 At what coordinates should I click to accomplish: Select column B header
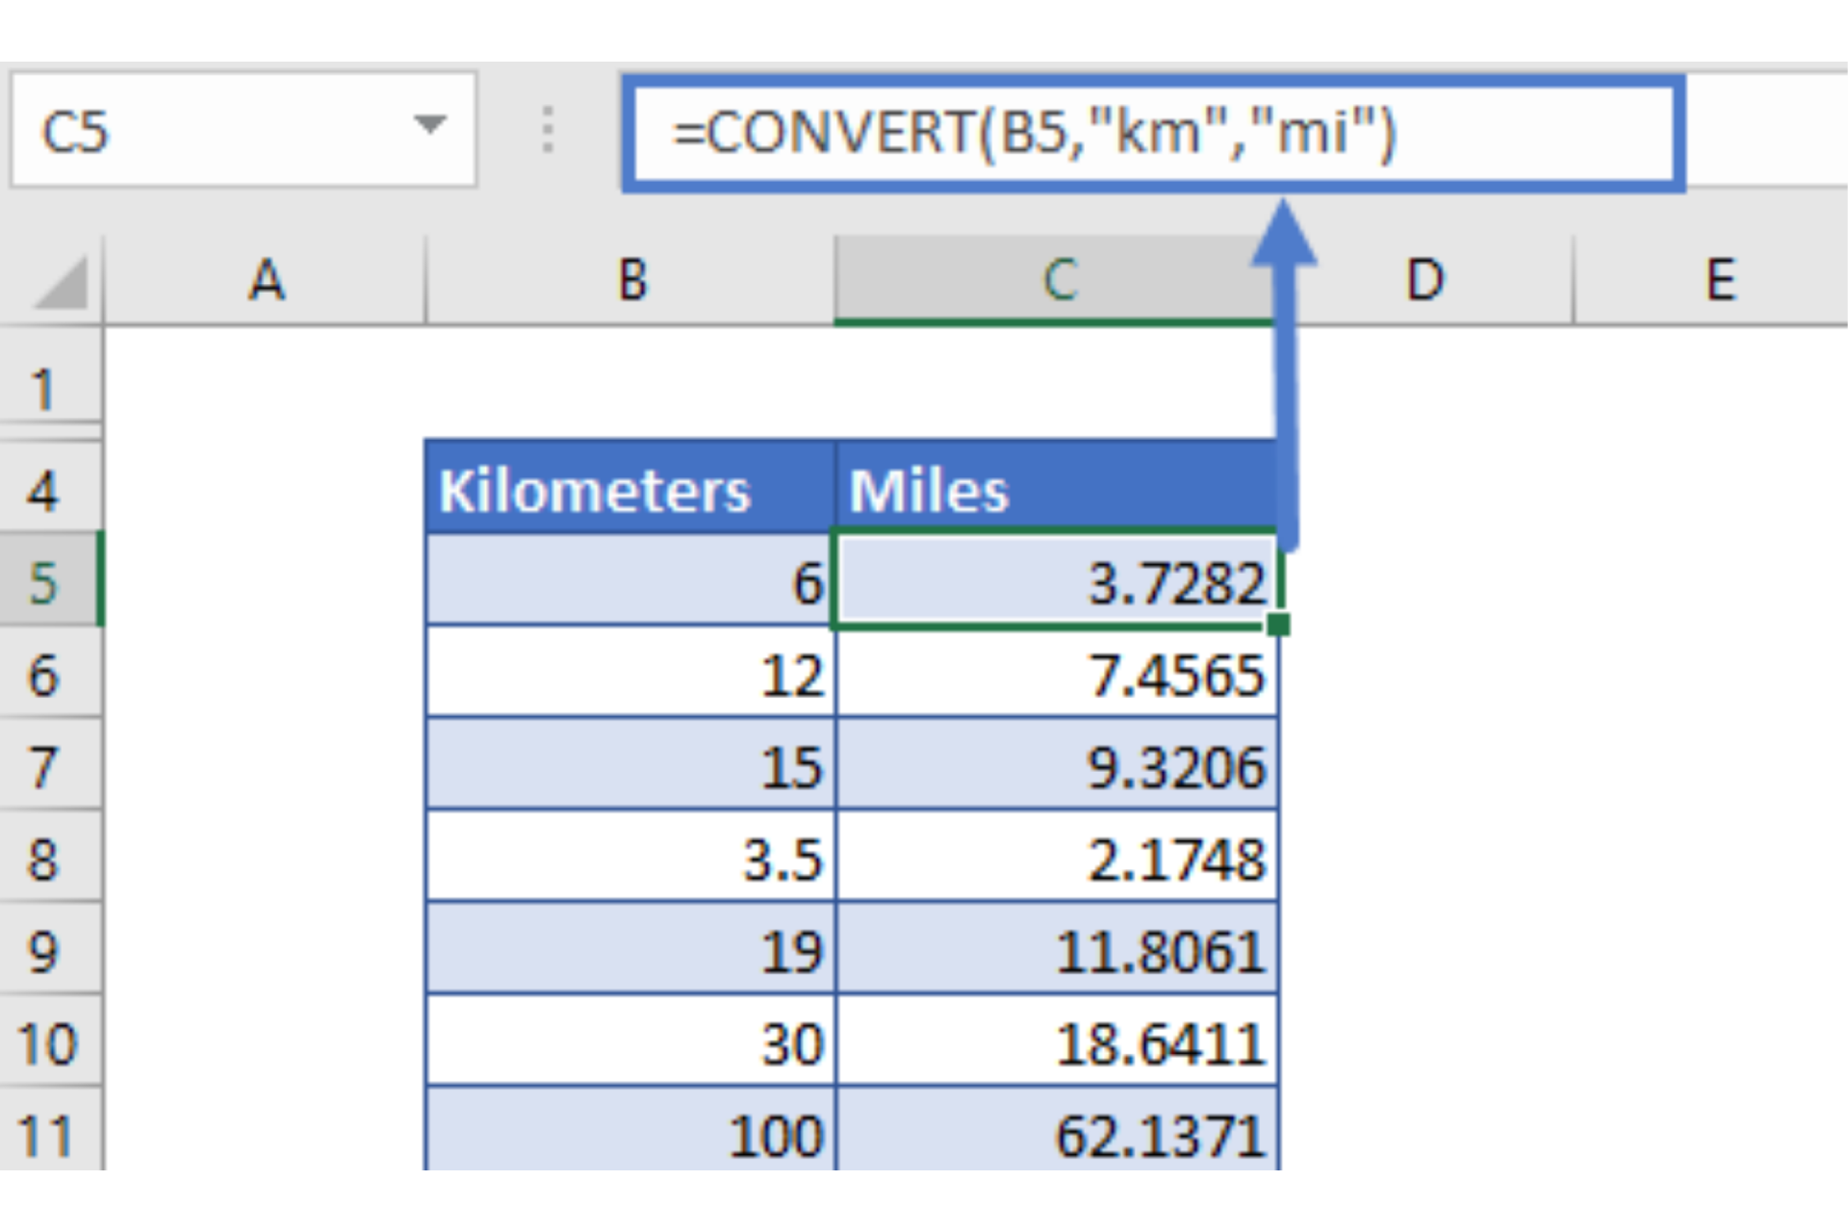(630, 281)
